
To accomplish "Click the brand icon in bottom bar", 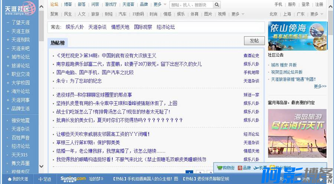I will (240, 168).
